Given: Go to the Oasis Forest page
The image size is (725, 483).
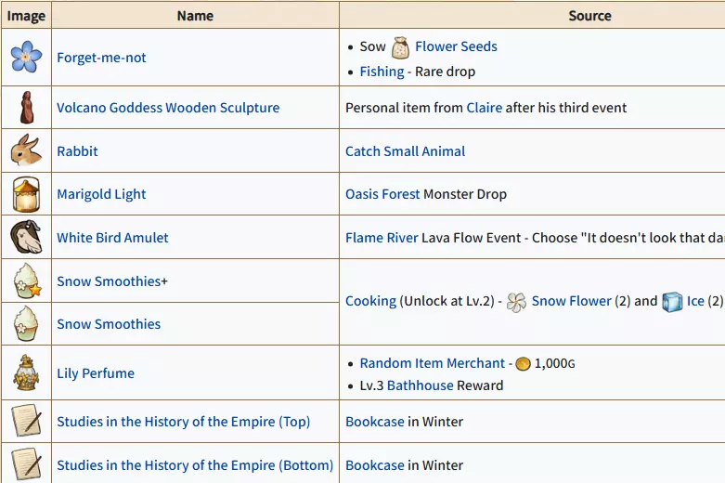Looking at the screenshot, I should tap(382, 194).
